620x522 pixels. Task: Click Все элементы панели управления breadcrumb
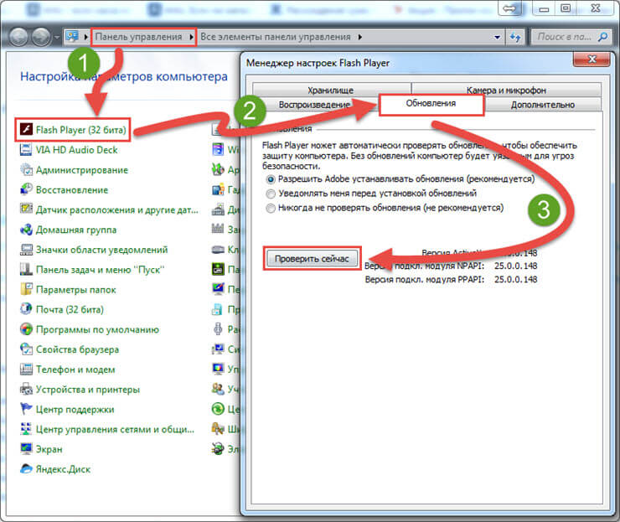pyautogui.click(x=276, y=37)
